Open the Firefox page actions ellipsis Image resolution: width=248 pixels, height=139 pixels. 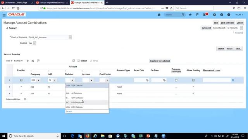[x=163, y=8]
